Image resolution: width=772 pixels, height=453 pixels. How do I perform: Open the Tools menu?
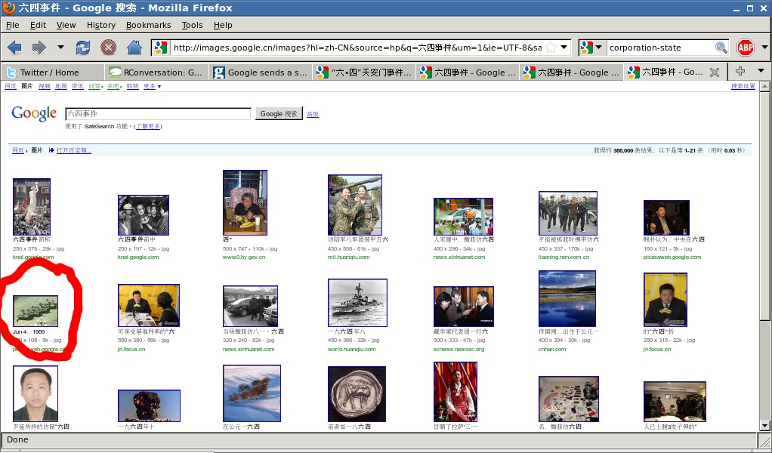click(192, 25)
